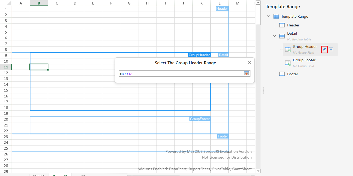Click the Header table icon in the tree

(282, 25)
